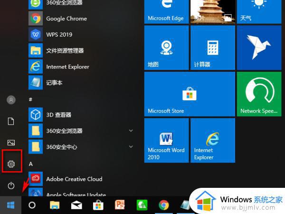Open Microsoft Store on taskbar
Viewport: 285px width, 214px height.
98,205
